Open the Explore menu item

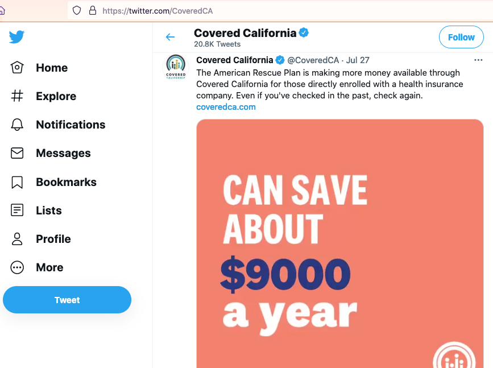(56, 96)
